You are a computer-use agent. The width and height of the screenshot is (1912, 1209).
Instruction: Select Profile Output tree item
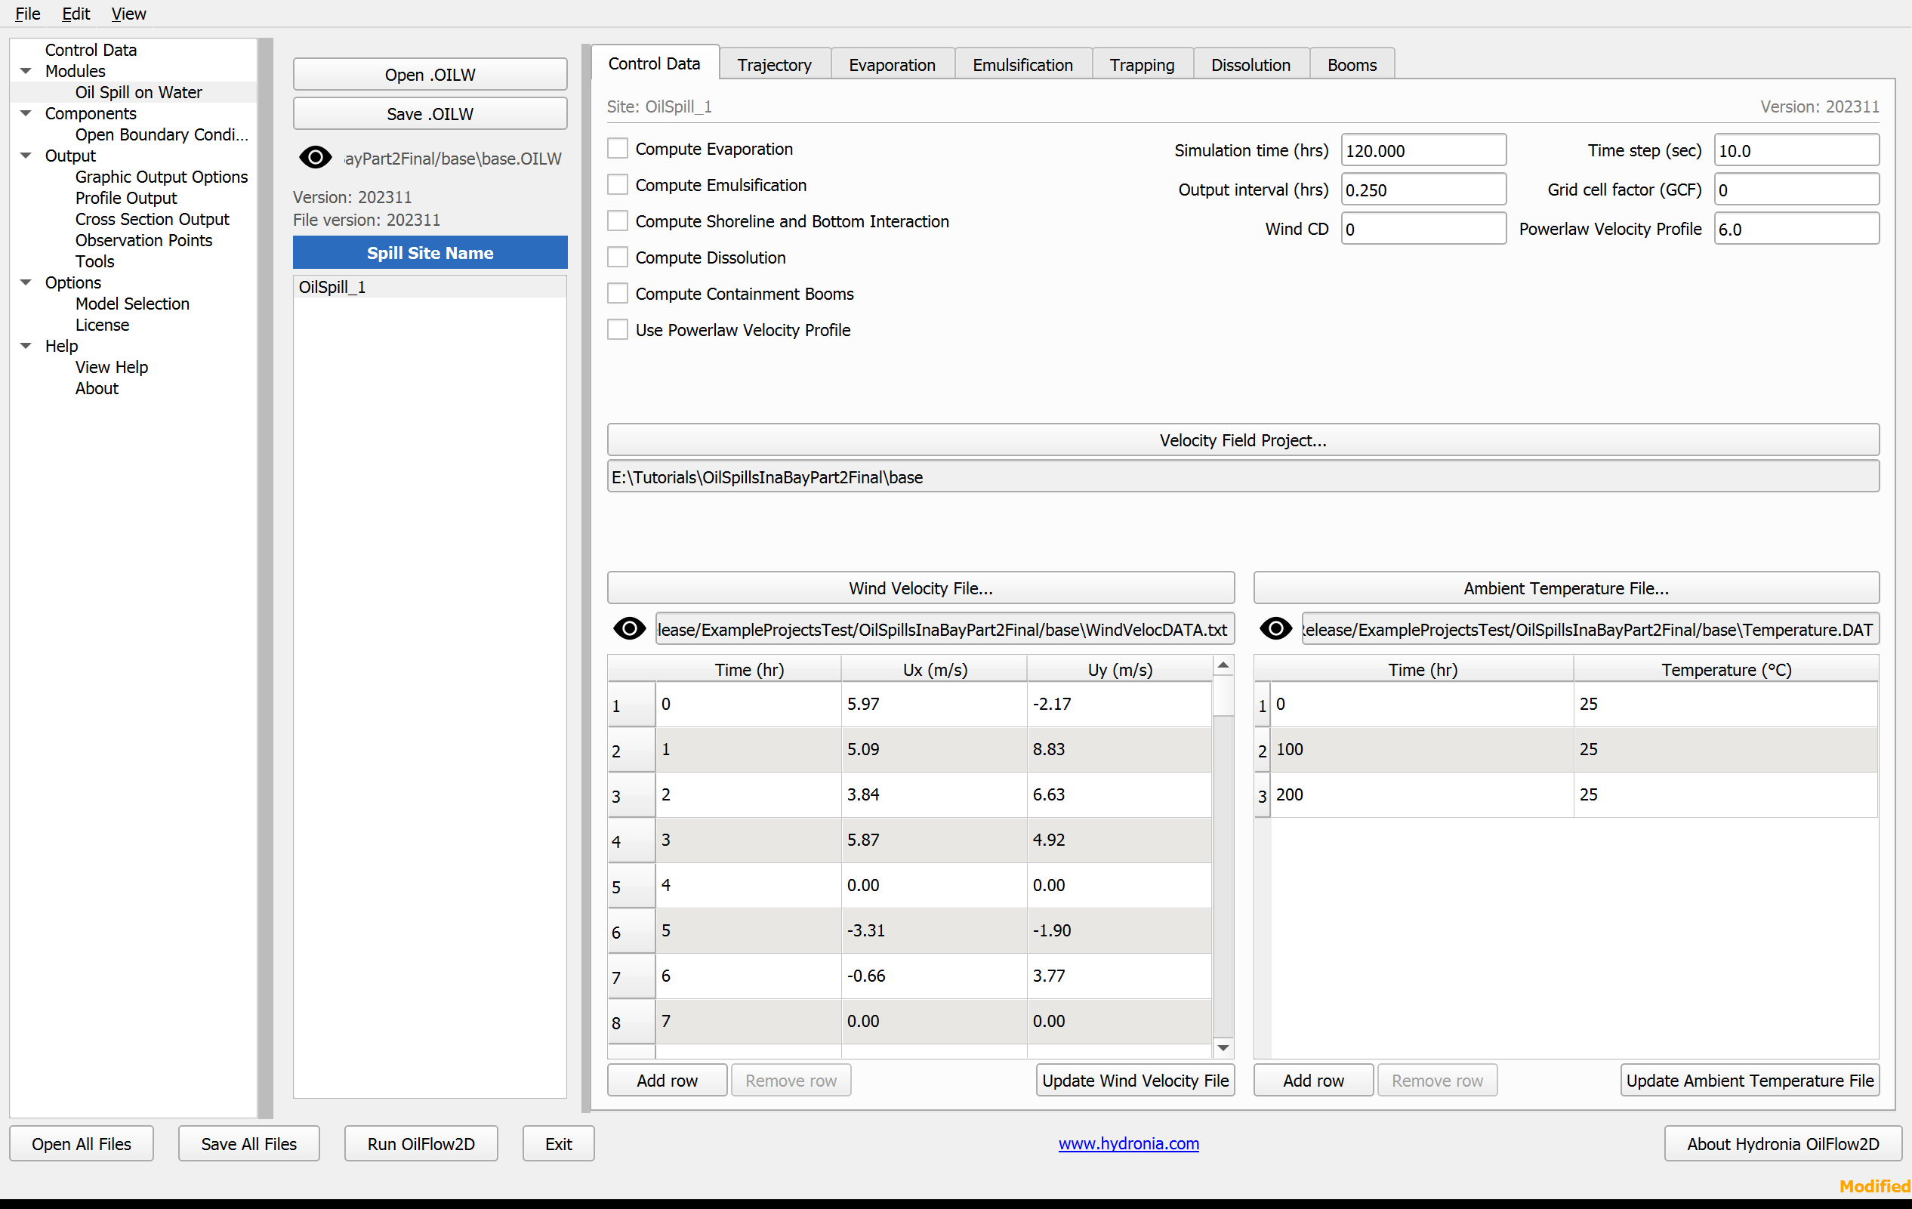(x=125, y=198)
